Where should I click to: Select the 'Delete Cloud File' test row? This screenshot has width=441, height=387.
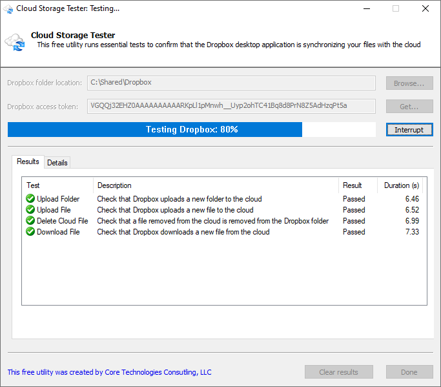(223, 221)
